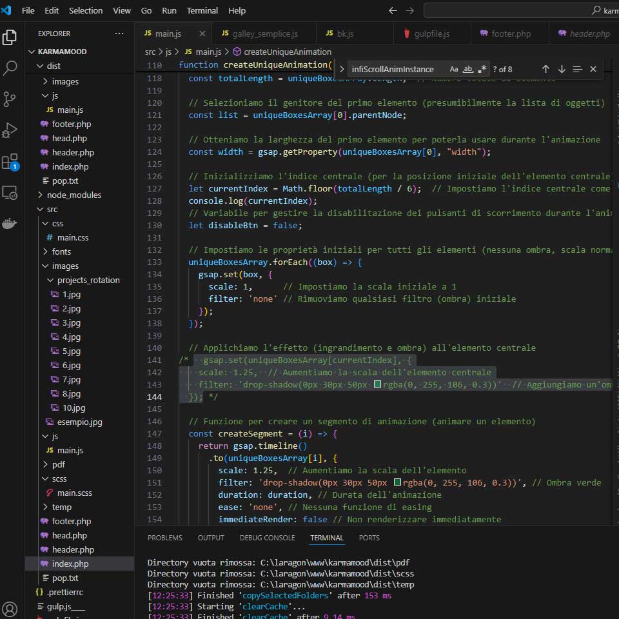Open the Explorer view in activity bar
The height and width of the screenshot is (619, 619).
(10, 37)
